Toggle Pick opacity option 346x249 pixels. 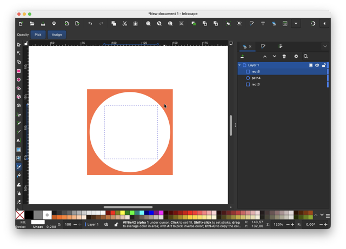[38, 35]
